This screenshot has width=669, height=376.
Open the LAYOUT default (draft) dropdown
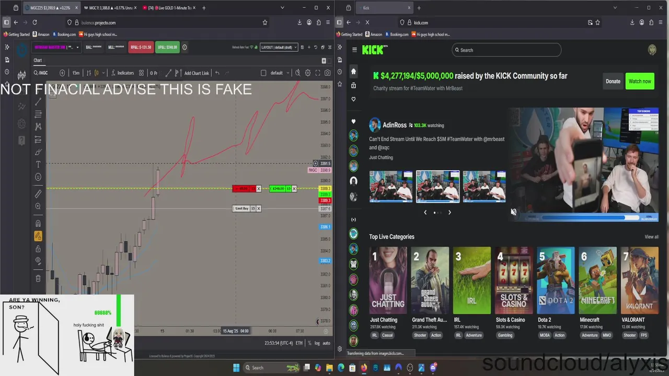279,47
